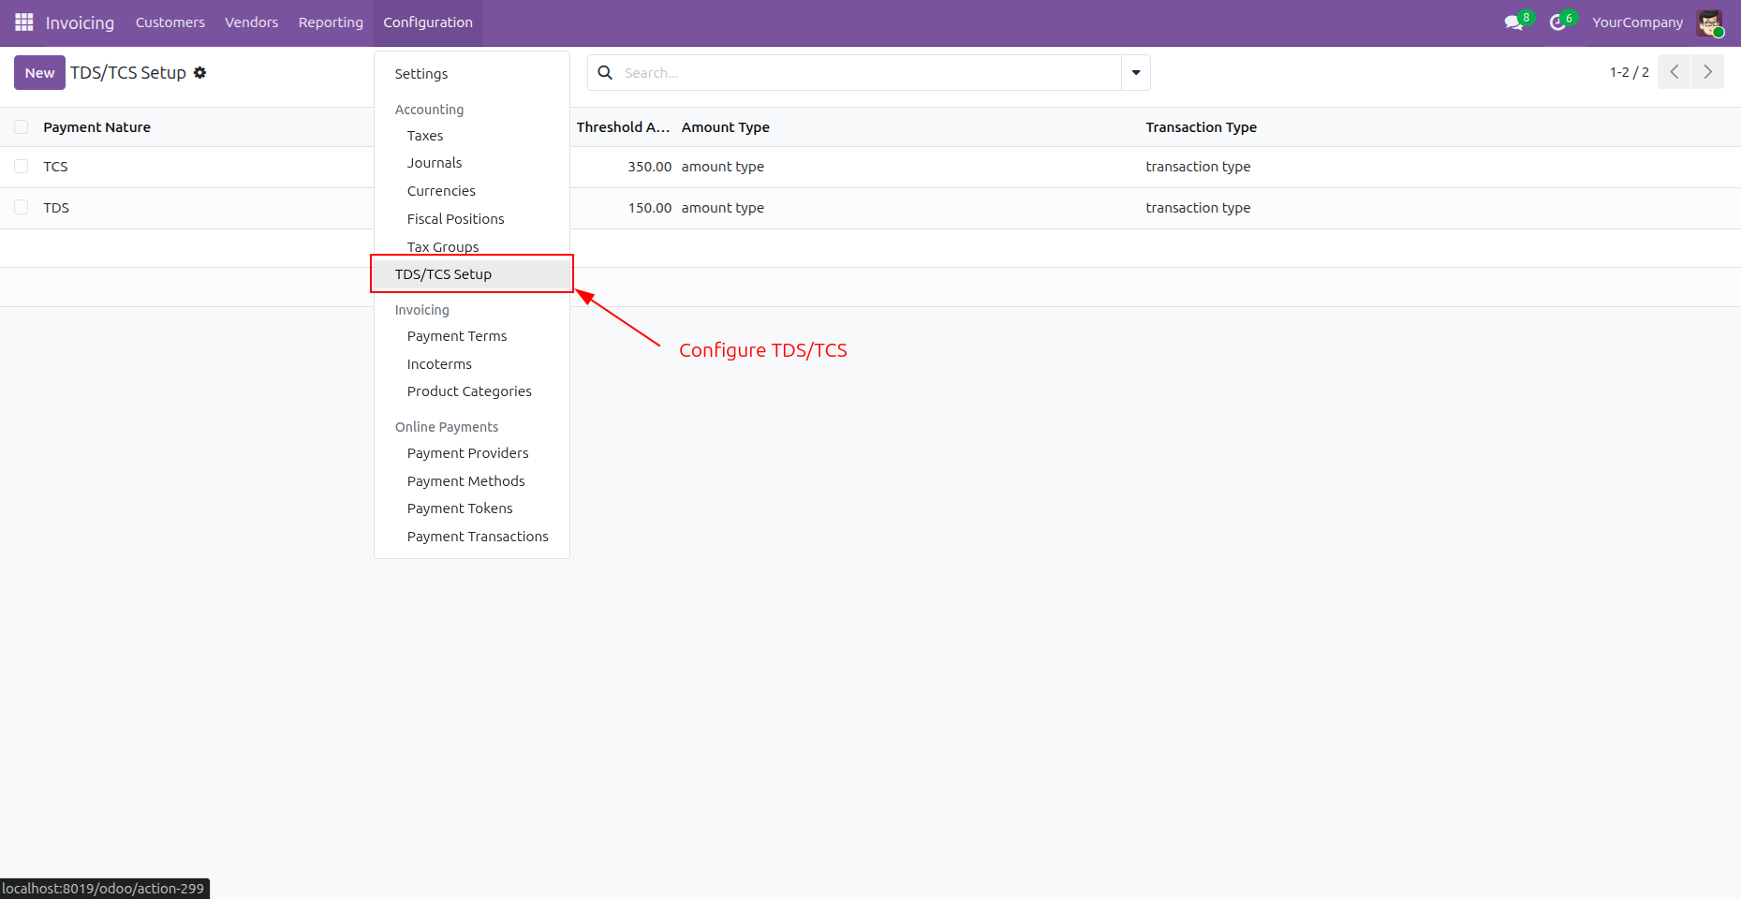The height and width of the screenshot is (899, 1741).
Task: Tick the TDS row checkbox
Action: pyautogui.click(x=22, y=208)
